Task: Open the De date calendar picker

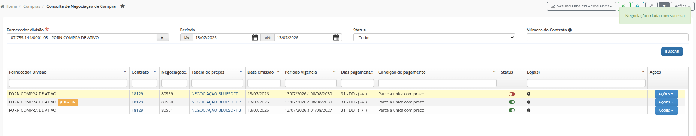Action: [x=255, y=38]
